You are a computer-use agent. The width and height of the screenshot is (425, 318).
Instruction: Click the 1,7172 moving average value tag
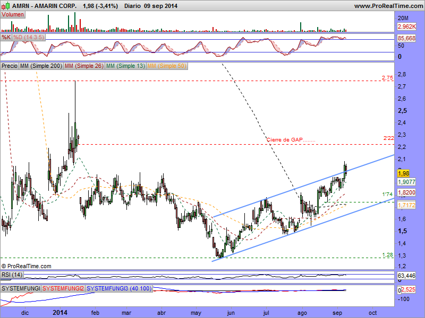[406, 205]
